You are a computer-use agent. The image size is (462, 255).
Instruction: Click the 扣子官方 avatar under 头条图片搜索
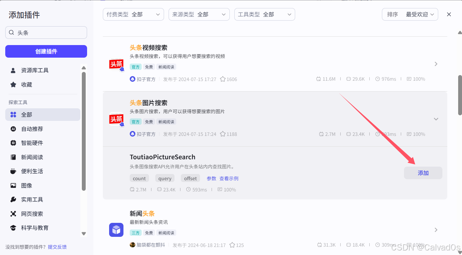click(x=133, y=134)
